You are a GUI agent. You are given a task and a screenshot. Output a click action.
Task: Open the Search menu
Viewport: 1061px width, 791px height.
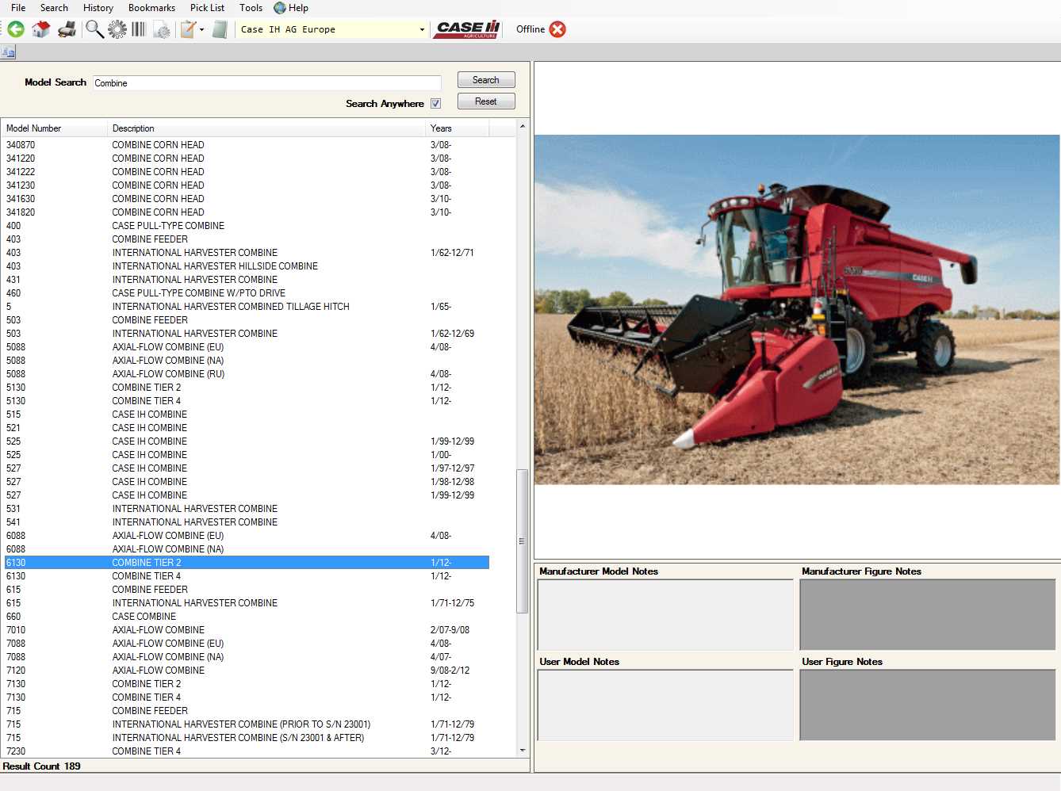(x=54, y=8)
